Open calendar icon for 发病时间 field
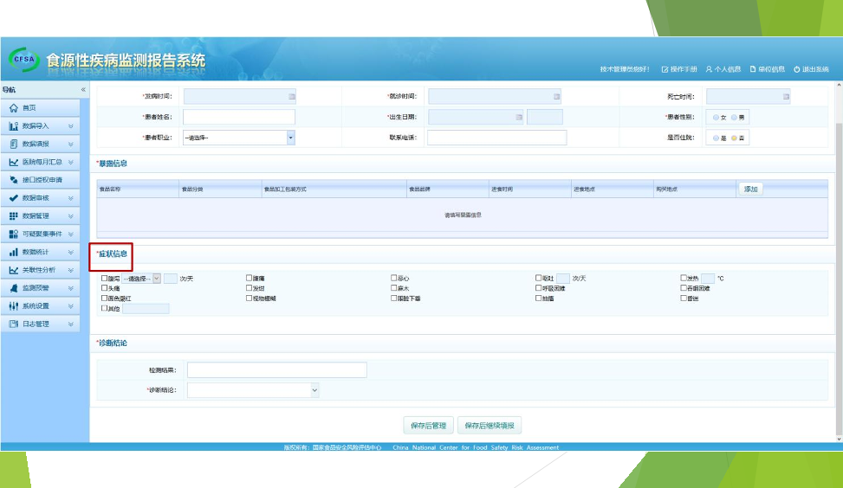Screen dimensions: 843x488 291,96
